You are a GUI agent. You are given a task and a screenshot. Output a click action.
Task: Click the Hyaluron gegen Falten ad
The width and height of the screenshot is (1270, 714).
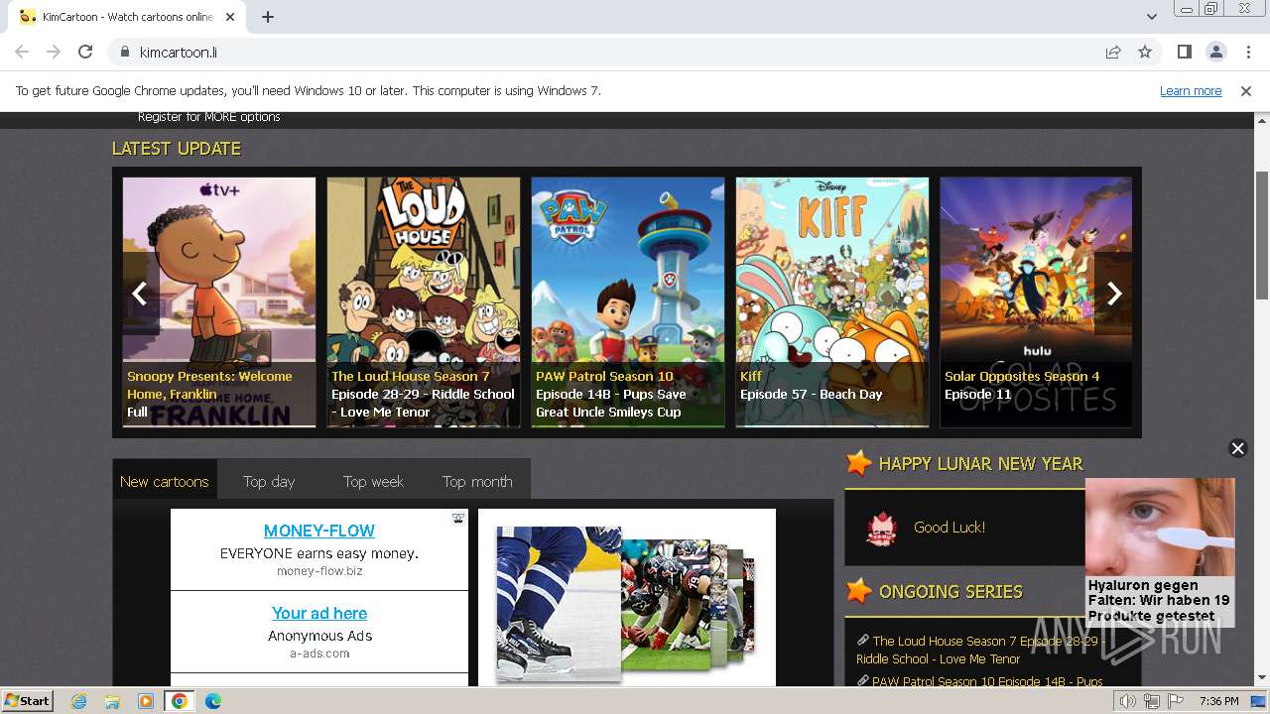pos(1160,552)
